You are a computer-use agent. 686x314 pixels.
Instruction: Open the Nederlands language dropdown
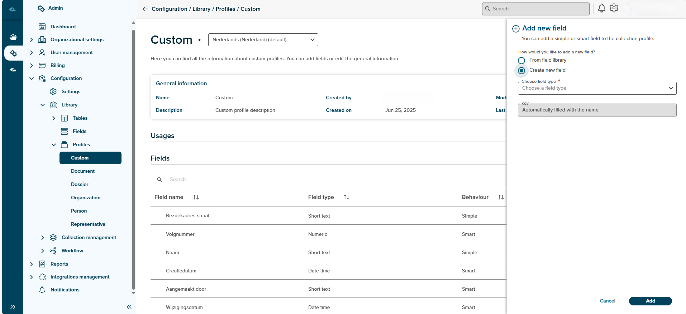tap(263, 40)
